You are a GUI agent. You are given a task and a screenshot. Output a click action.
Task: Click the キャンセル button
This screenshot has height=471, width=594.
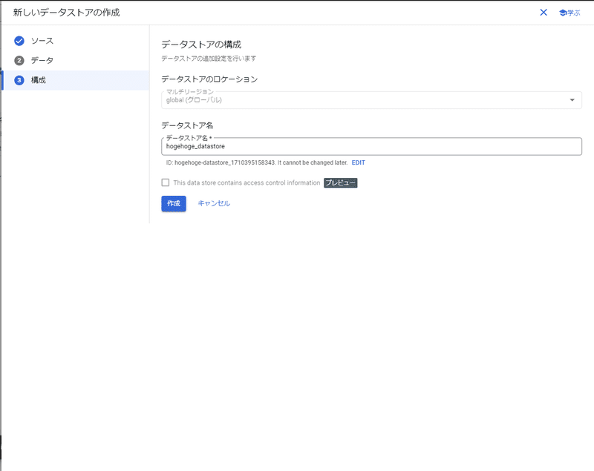(214, 203)
